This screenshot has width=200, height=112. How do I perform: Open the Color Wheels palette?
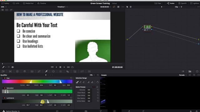click(17, 72)
